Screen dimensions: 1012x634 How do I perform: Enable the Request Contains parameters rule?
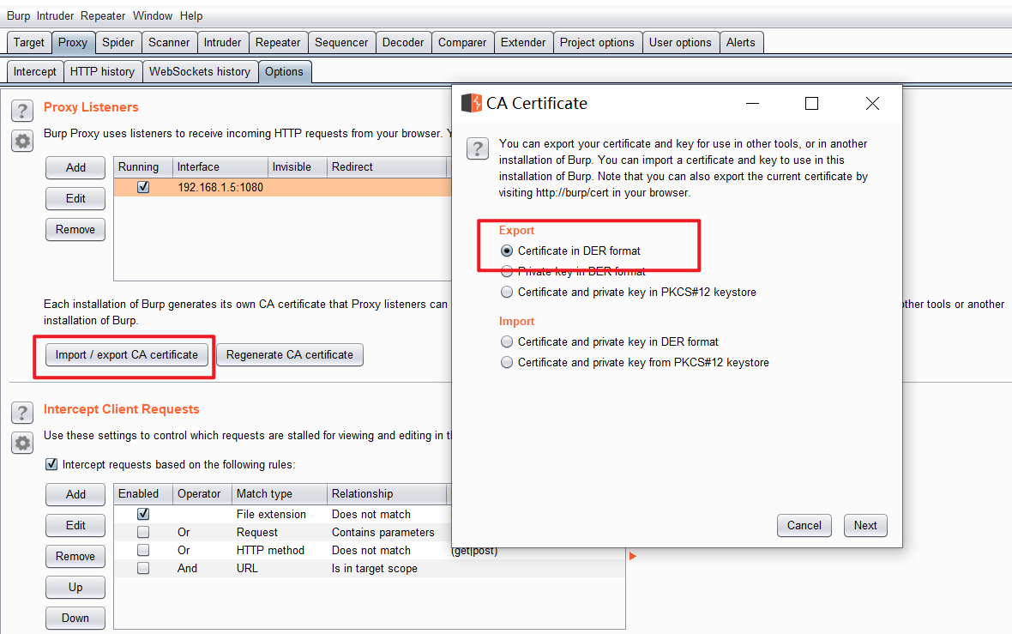coord(143,532)
